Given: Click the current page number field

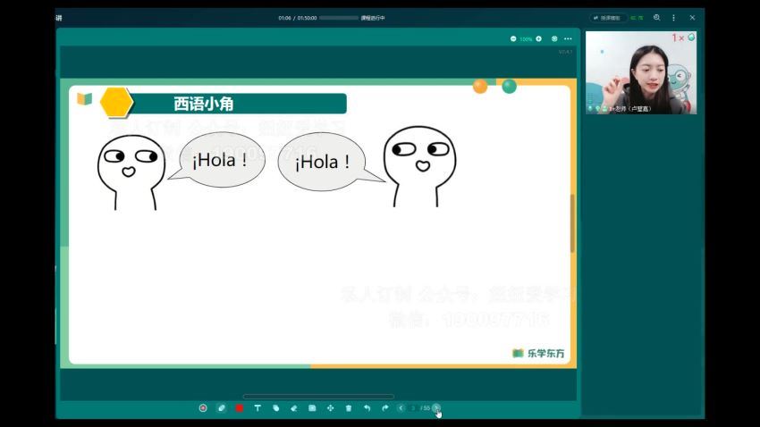Looking at the screenshot, I should point(413,408).
